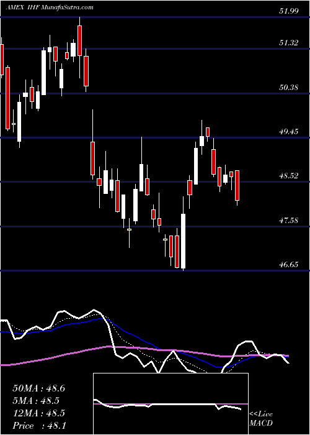Click the 47.58 price axis label
The image size is (310, 435).
point(288,221)
